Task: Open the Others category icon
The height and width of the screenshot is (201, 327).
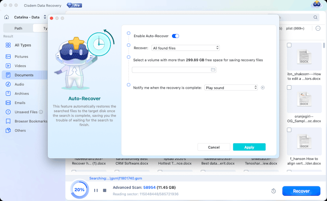Action: (8, 130)
